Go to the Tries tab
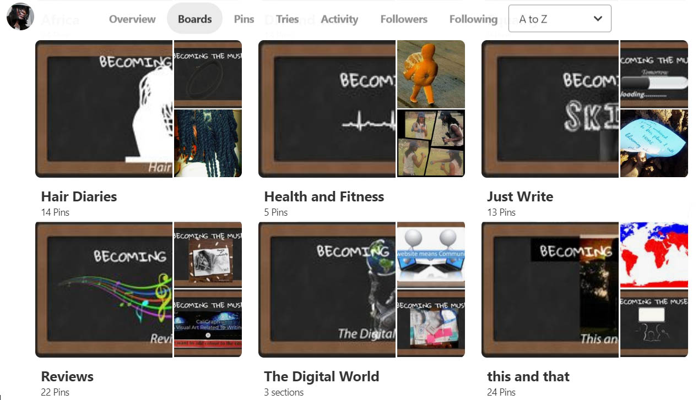 (x=287, y=19)
